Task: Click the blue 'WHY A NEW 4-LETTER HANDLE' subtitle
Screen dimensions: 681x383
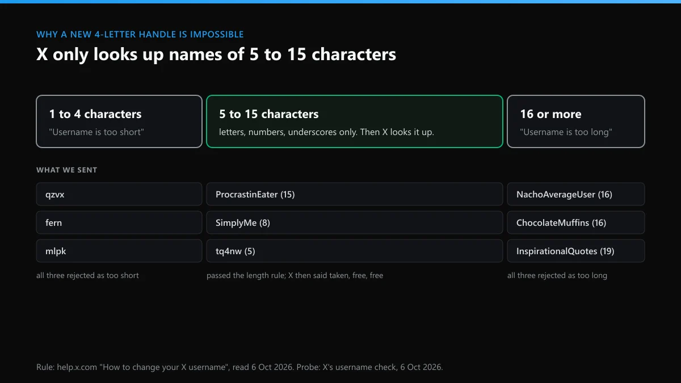Action: (140, 34)
